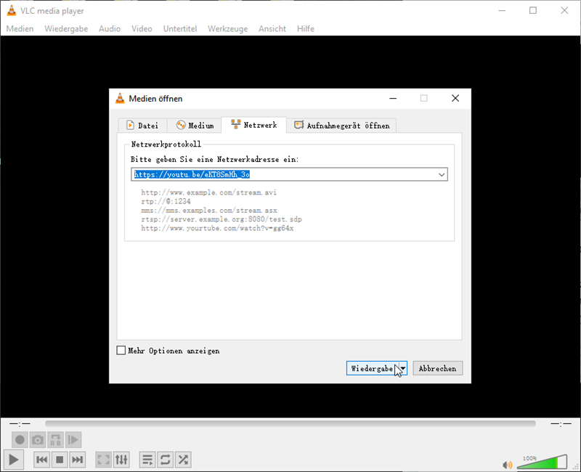Viewport: 581px width, 472px height.
Task: Open the Audio menu
Action: (x=110, y=28)
